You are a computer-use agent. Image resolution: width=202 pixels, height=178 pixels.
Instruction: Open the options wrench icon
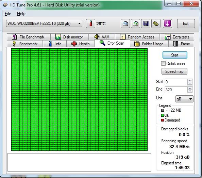coord(156,23)
